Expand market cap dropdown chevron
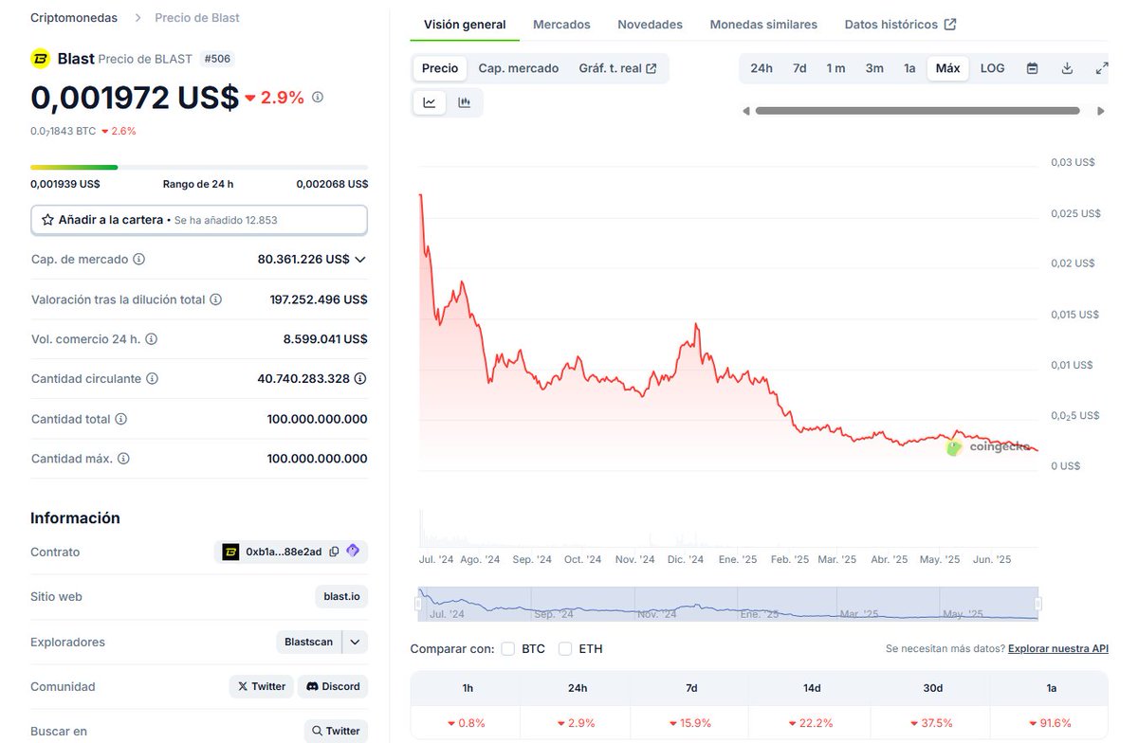This screenshot has height=743, width=1138. [360, 259]
